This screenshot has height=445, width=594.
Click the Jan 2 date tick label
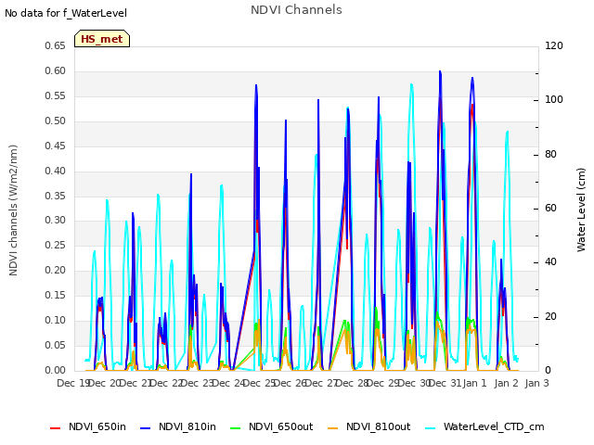pyautogui.click(x=506, y=383)
